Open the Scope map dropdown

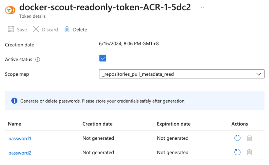point(178,74)
